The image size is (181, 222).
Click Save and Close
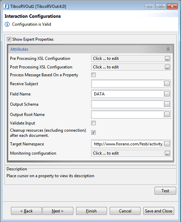pyautogui.click(x=159, y=211)
